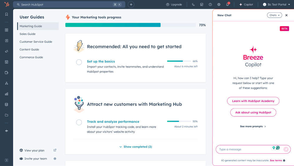
Task: Open the See terms link
Action: coord(276,160)
